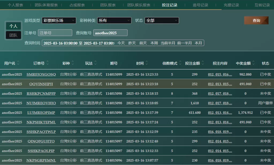274x165 pixels.
Task: Click winning amount 1,374.912
Action: click(245, 113)
